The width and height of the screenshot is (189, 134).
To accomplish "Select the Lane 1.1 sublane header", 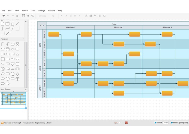I will tap(44, 34).
